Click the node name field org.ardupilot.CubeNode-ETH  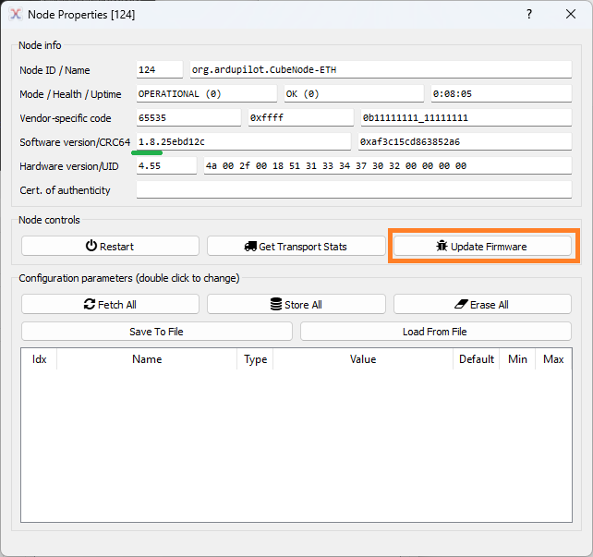coord(380,69)
